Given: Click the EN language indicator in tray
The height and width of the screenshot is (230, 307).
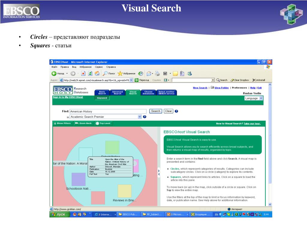Looking at the screenshot, I should (216, 214).
